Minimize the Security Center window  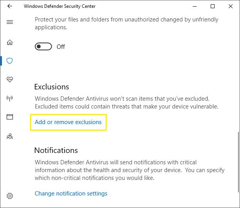point(195,6)
